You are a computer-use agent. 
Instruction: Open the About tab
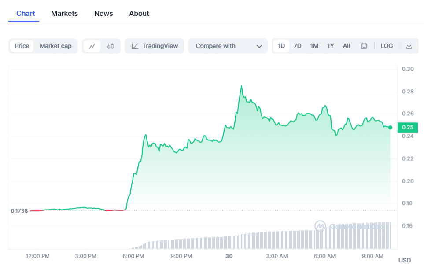coord(139,13)
